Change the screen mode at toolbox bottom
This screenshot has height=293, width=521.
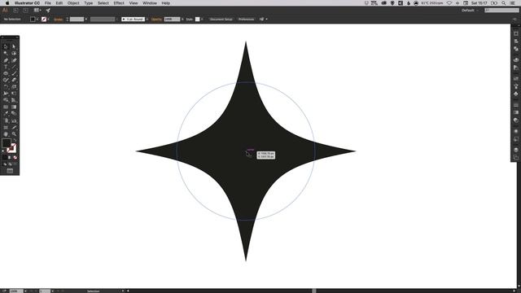10,171
